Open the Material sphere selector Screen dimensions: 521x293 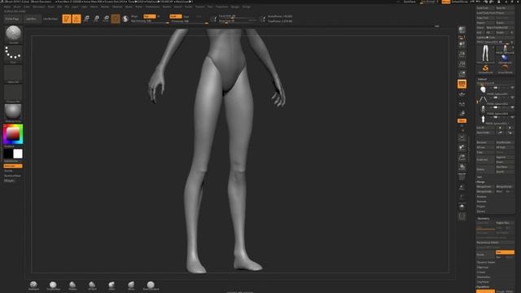[x=13, y=112]
